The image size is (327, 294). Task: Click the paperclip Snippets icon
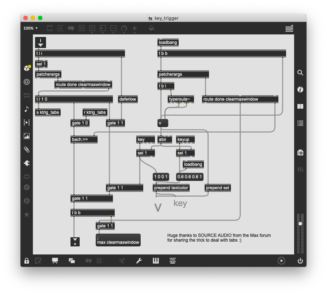(27, 149)
